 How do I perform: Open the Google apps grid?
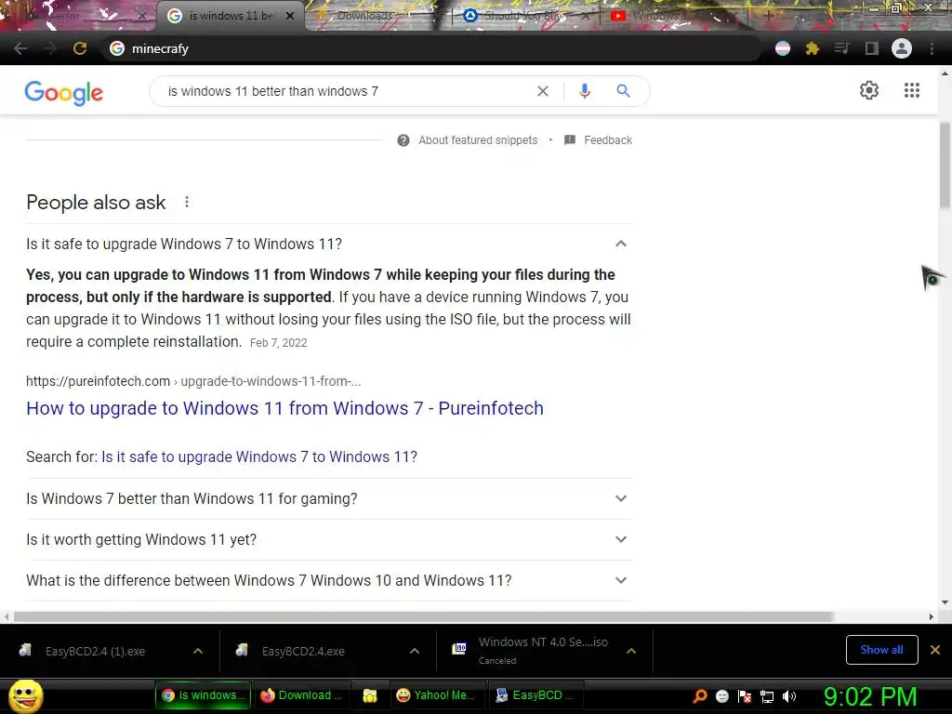click(912, 90)
